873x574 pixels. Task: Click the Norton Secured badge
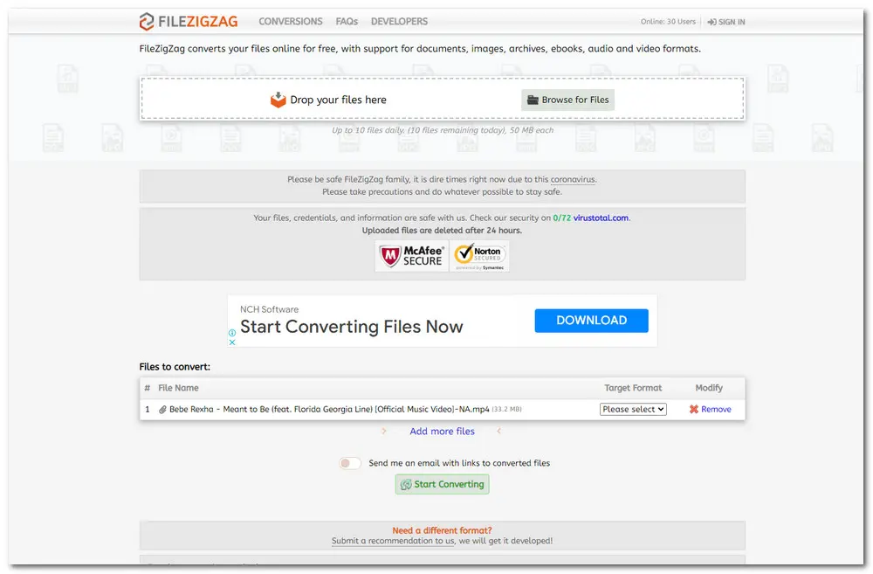[479, 256]
